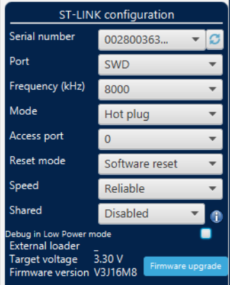Click the firmware version value V3J16M8
This screenshot has height=285, width=230.
tap(116, 273)
